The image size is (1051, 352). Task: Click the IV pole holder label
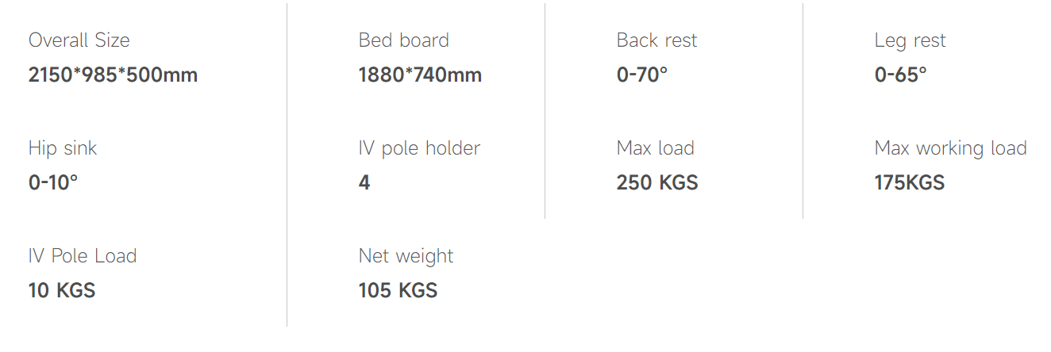419,148
